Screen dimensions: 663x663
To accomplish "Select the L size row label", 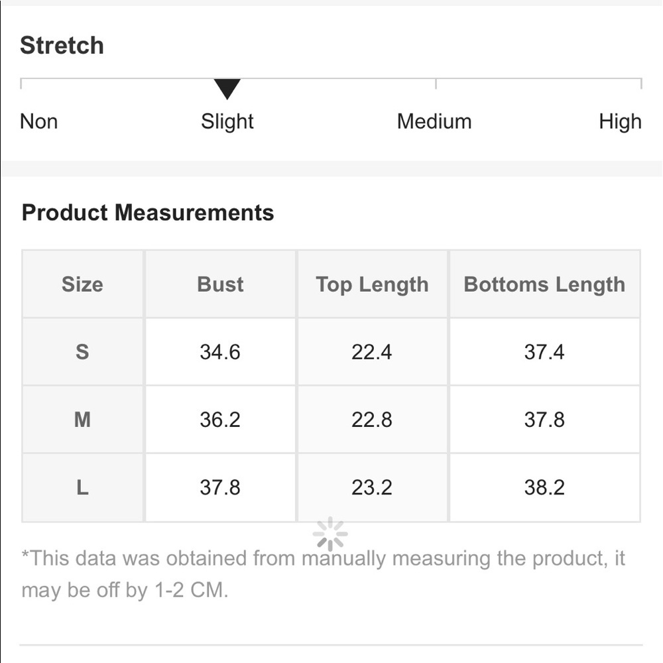I will click(82, 487).
